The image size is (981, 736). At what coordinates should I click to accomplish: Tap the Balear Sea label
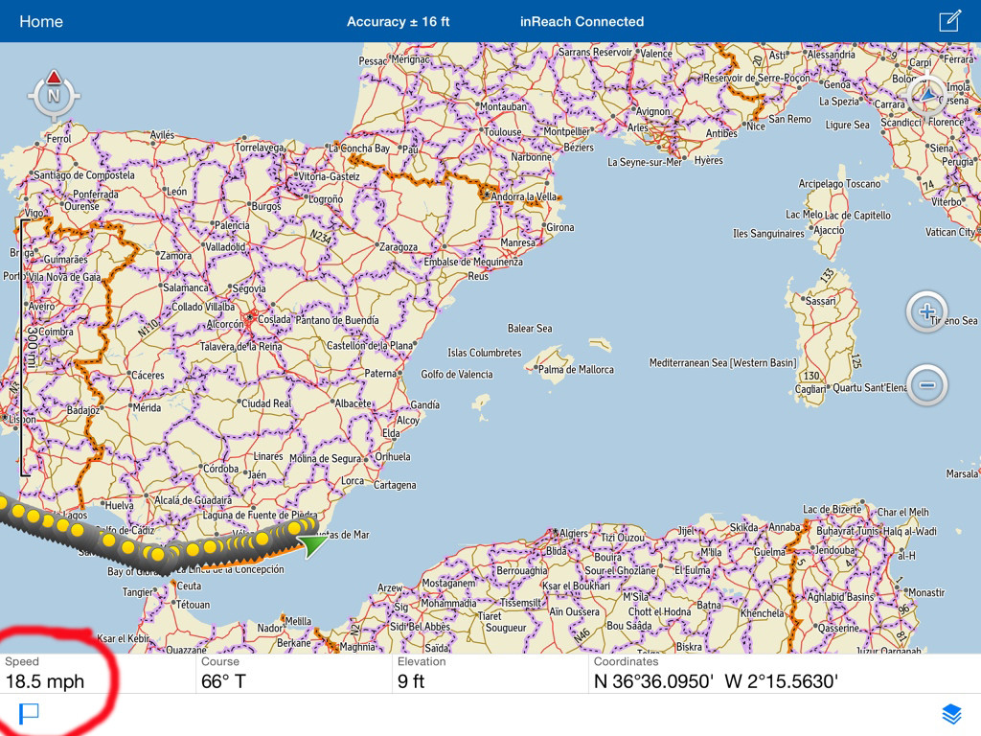tap(530, 329)
